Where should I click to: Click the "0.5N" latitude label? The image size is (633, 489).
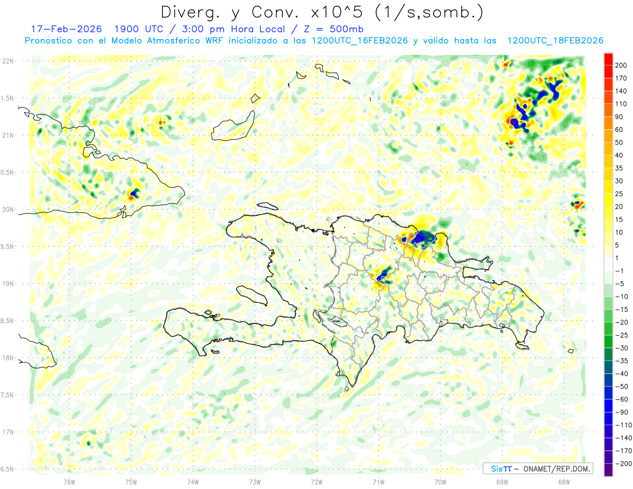point(7,172)
